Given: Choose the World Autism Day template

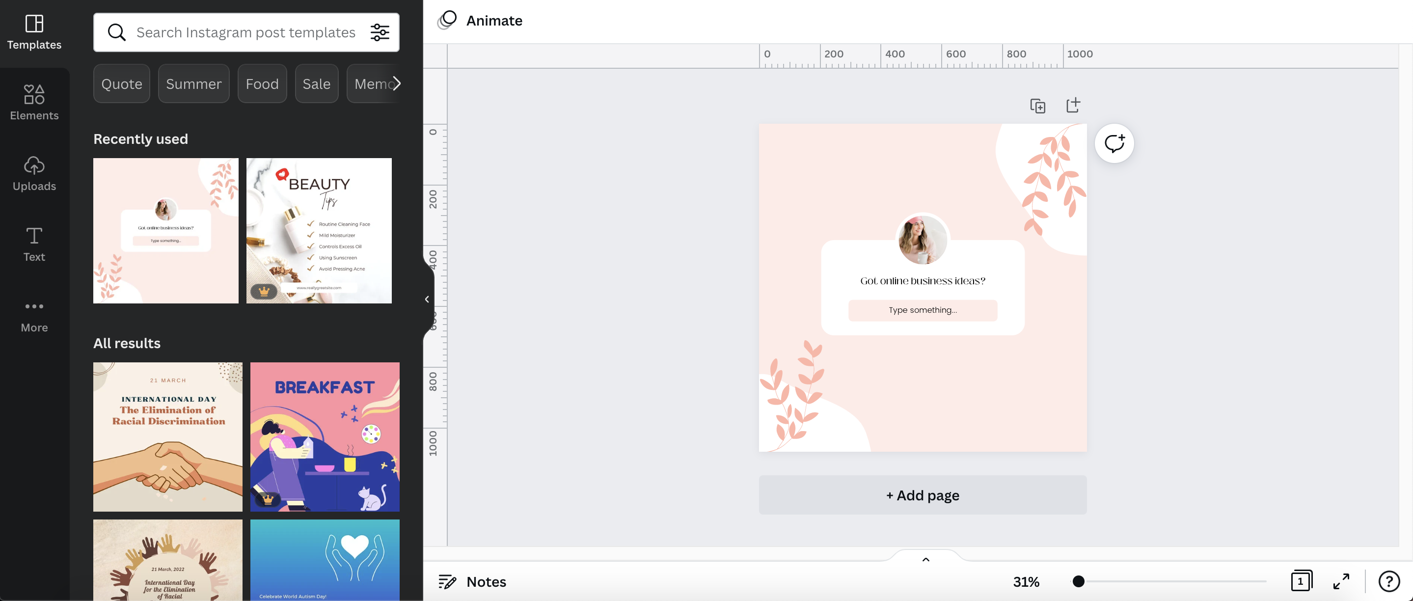Looking at the screenshot, I should click(325, 560).
